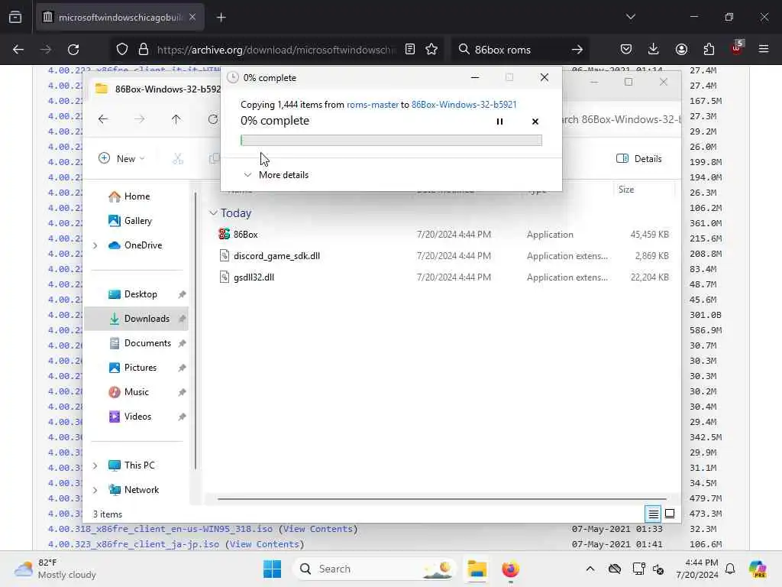Bookmark this page with the star
The height and width of the screenshot is (587, 782).
431,50
